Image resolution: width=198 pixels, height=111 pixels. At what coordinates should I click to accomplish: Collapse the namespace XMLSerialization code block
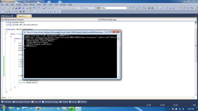(5, 29)
